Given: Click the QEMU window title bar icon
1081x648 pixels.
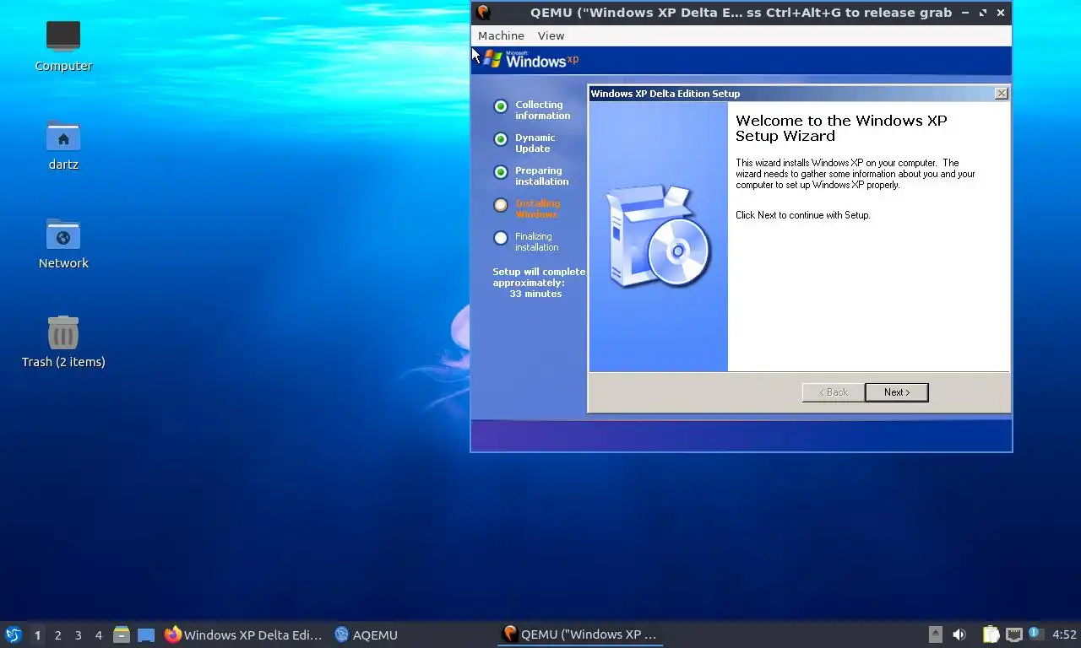Looking at the screenshot, I should pos(483,13).
